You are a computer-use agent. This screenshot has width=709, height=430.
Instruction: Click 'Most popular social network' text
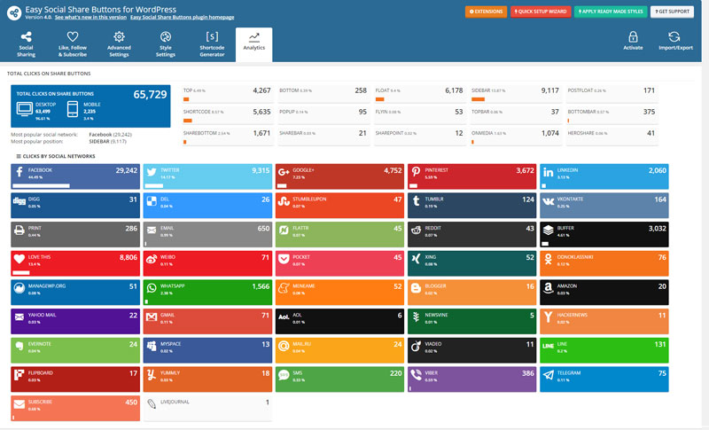(44, 134)
